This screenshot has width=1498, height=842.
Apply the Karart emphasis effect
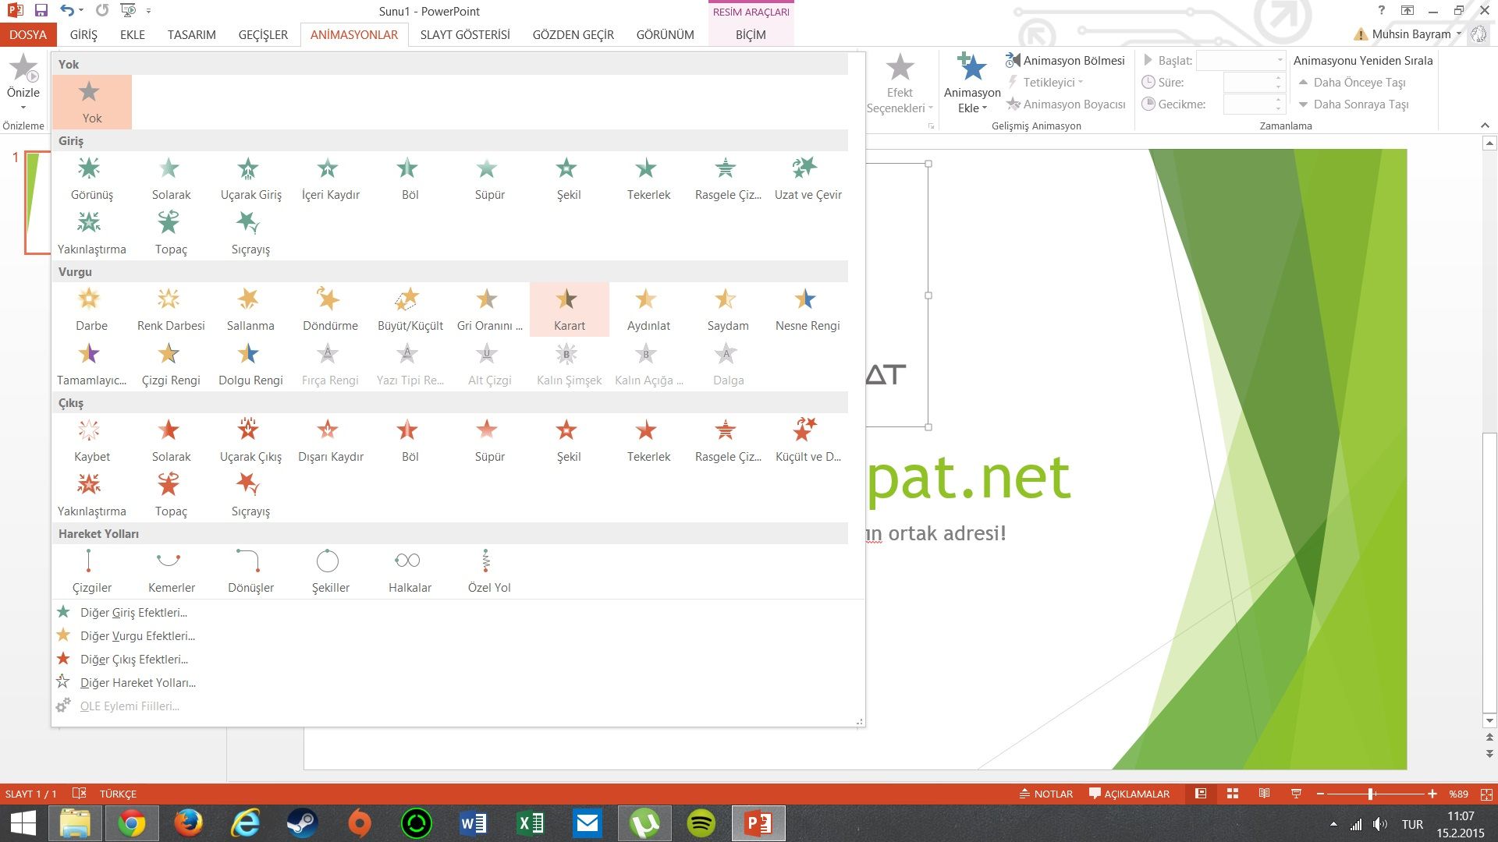(x=569, y=310)
